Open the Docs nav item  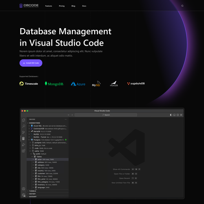pos(84,6)
